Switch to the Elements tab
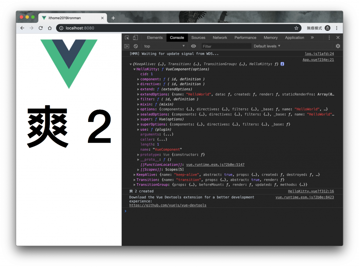 [x=155, y=37]
